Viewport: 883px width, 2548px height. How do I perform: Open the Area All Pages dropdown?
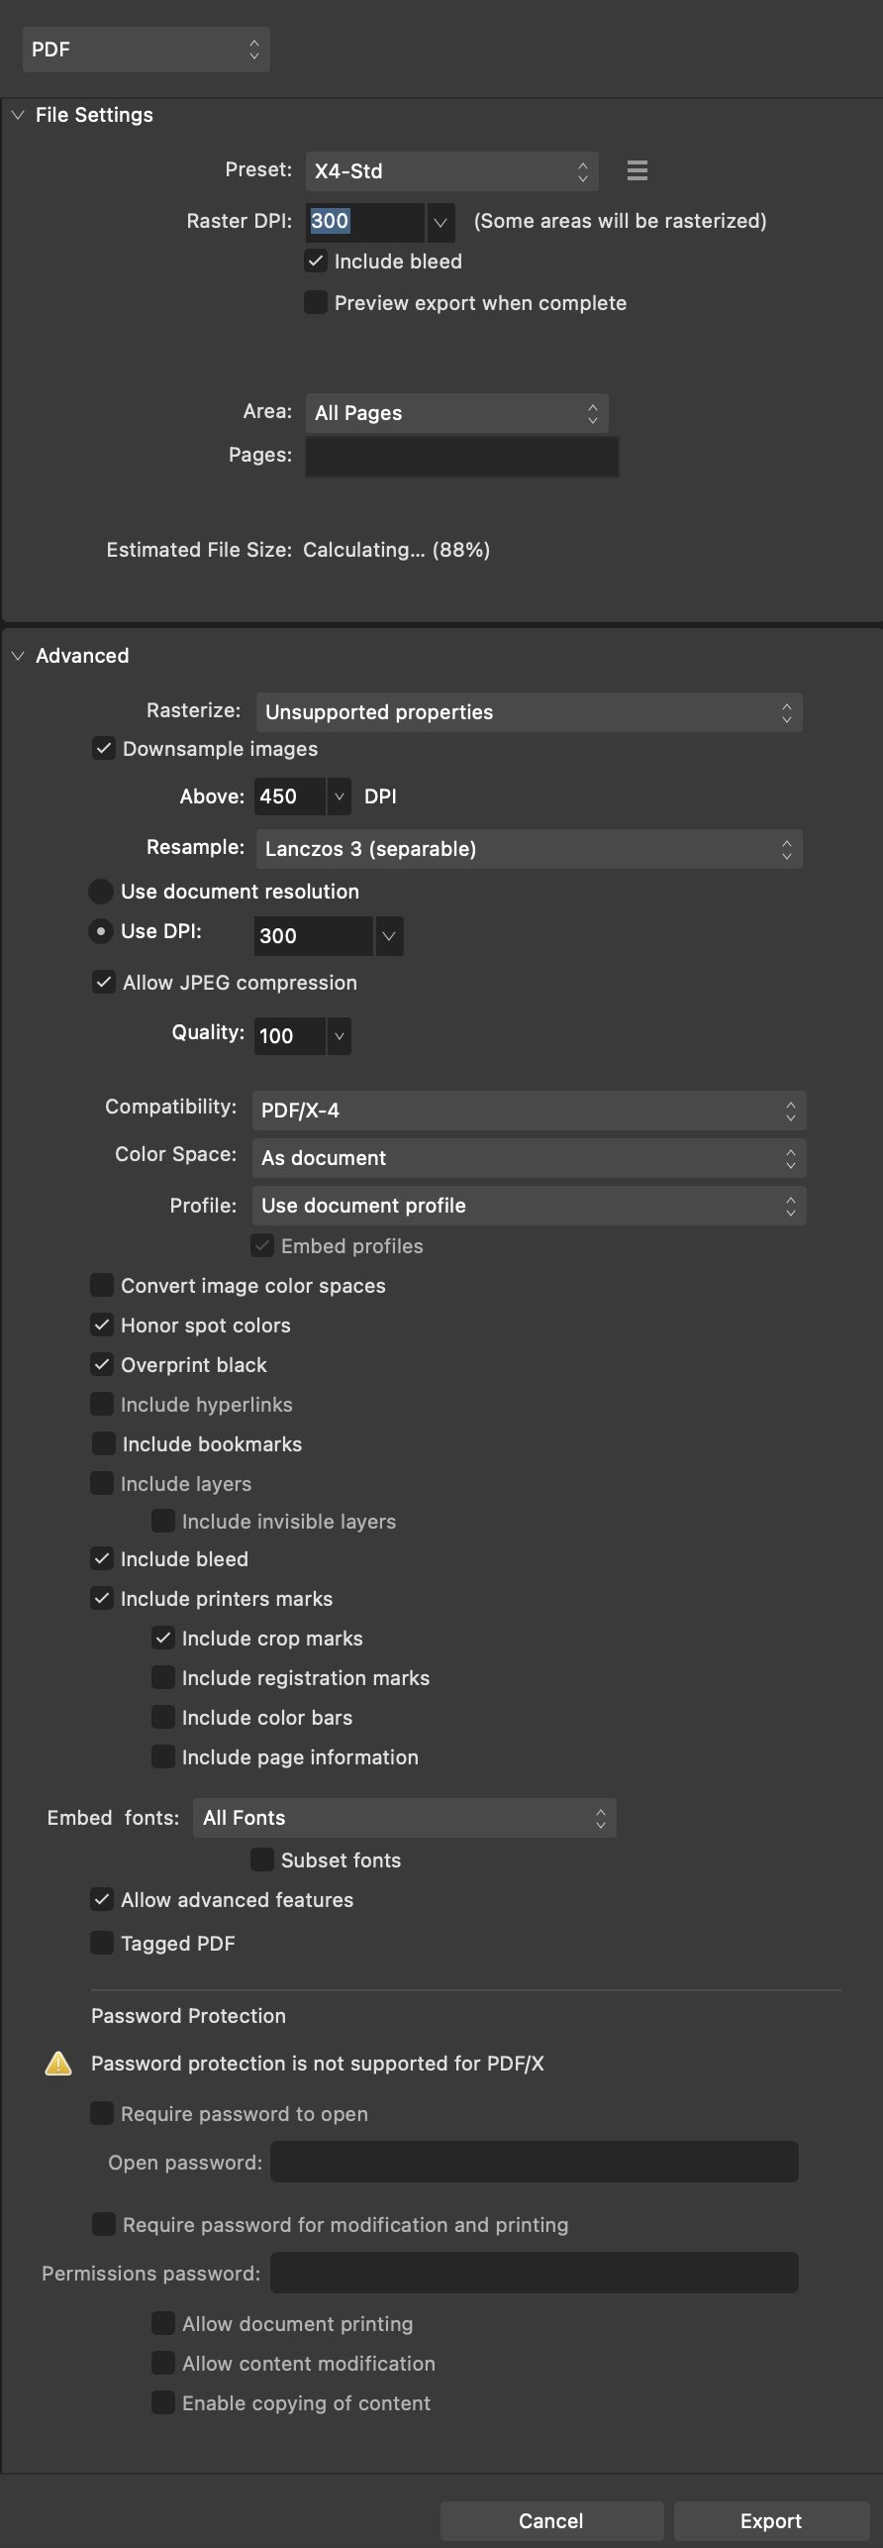click(456, 413)
